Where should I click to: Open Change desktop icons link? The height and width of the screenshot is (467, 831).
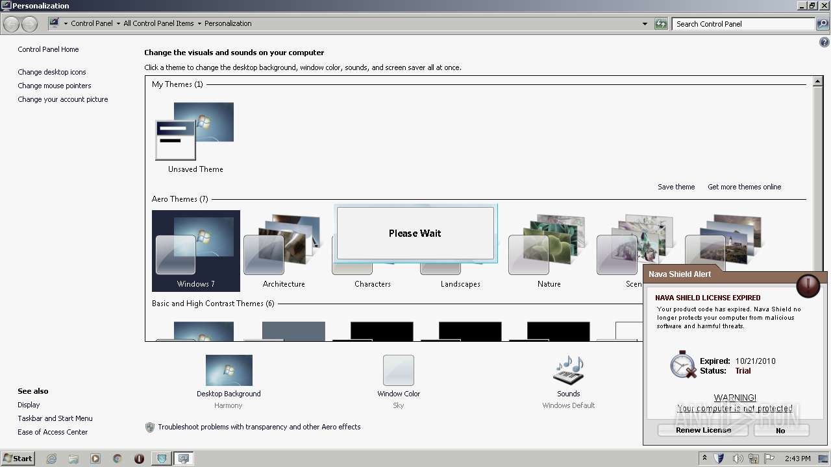tap(52, 73)
